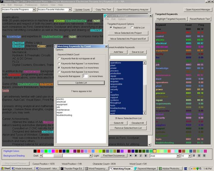
Task: Click Update List button
Action: pos(81,83)
